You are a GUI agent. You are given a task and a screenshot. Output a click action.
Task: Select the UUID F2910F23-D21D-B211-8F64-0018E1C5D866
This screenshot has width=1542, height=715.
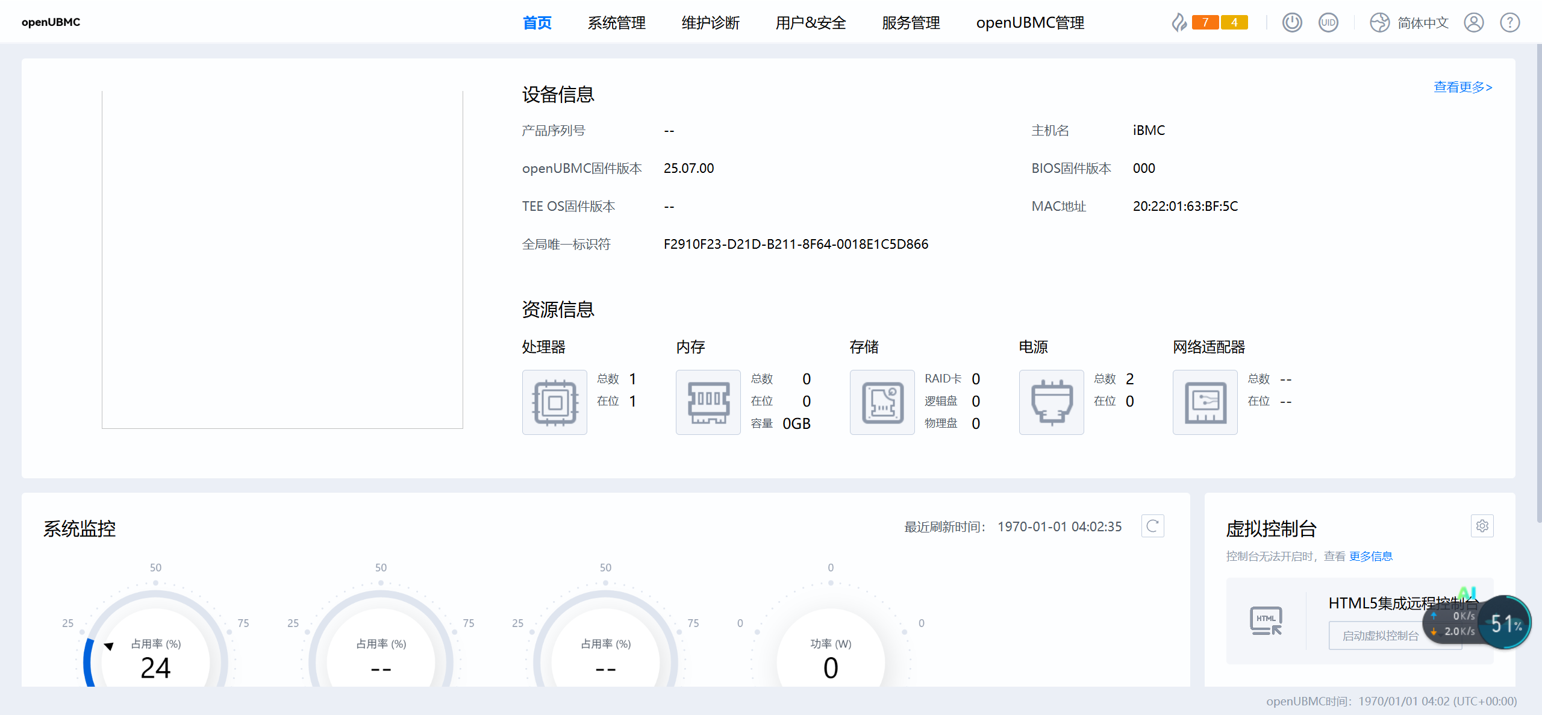click(796, 244)
